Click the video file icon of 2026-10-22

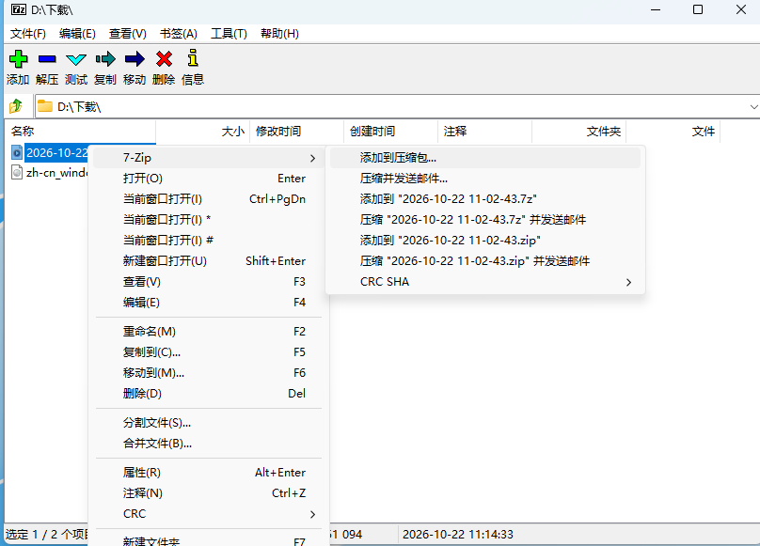[x=17, y=152]
